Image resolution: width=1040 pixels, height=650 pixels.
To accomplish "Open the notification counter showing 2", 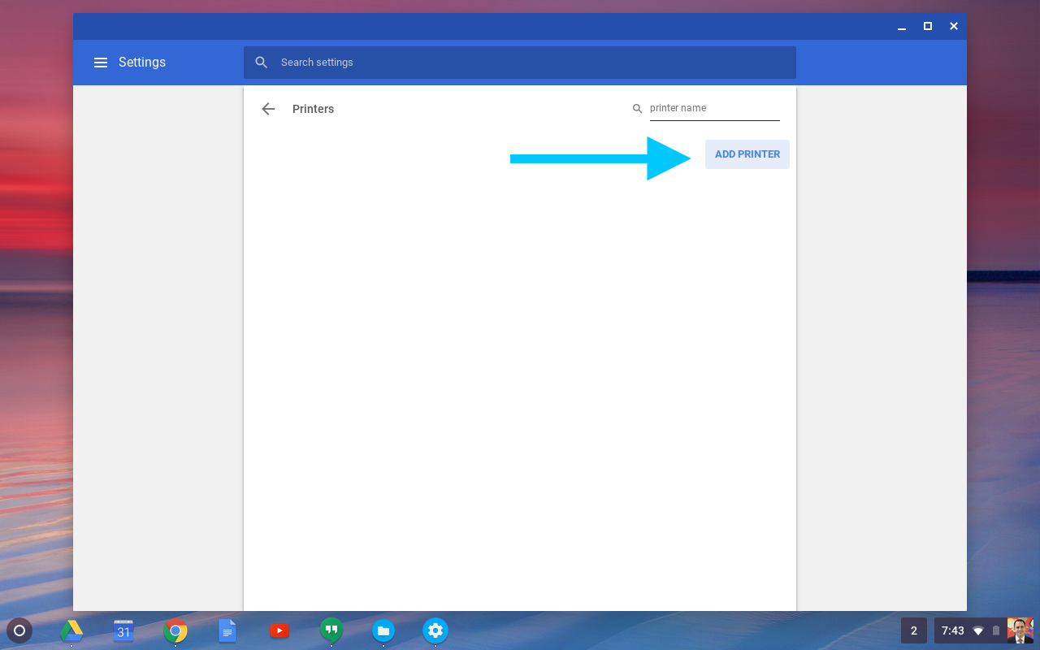I will pos(914,630).
